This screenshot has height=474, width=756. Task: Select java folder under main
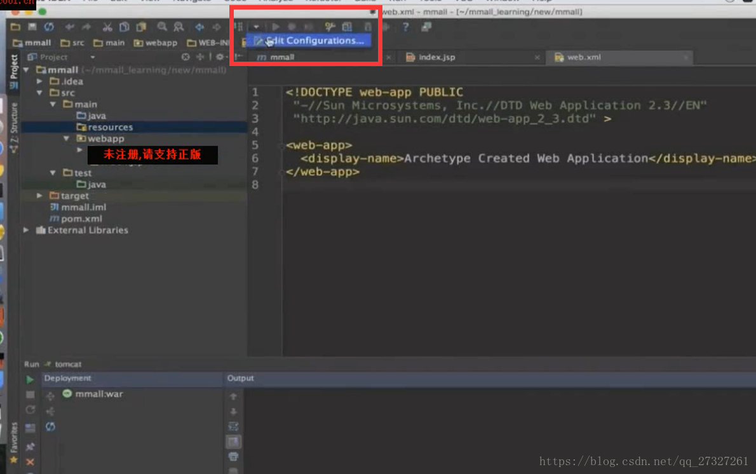pos(91,116)
